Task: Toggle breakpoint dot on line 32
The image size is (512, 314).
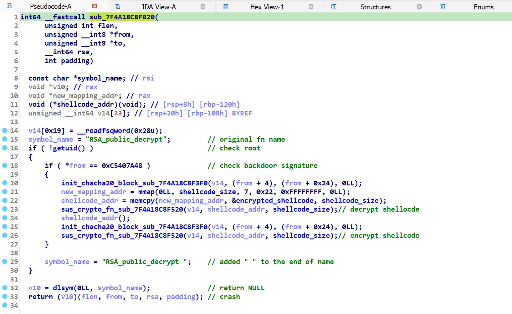Action: (x=4, y=287)
